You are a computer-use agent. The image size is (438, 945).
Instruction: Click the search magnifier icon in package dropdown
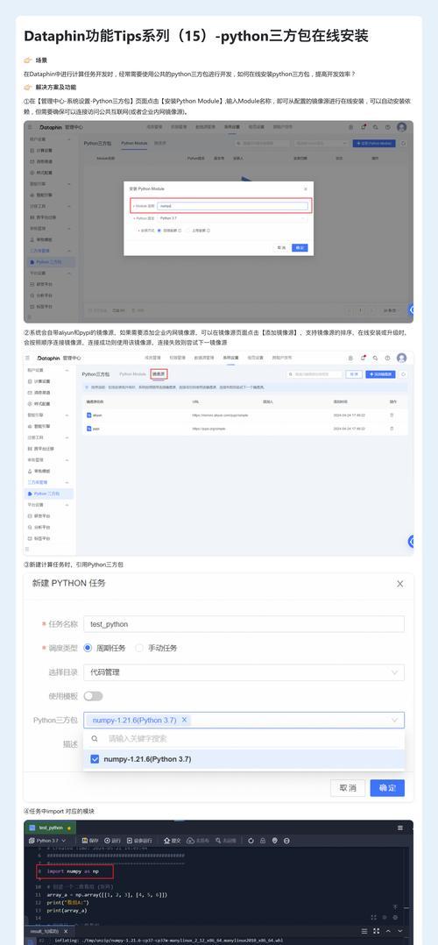[x=95, y=738]
